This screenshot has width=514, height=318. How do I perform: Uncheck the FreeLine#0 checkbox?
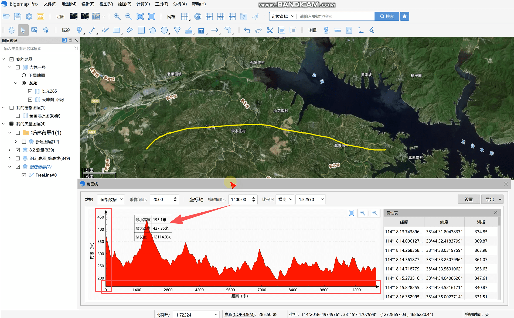tap(24, 175)
